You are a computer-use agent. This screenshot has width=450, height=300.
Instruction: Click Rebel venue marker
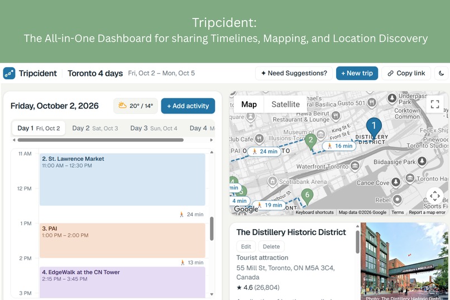[x=397, y=199]
